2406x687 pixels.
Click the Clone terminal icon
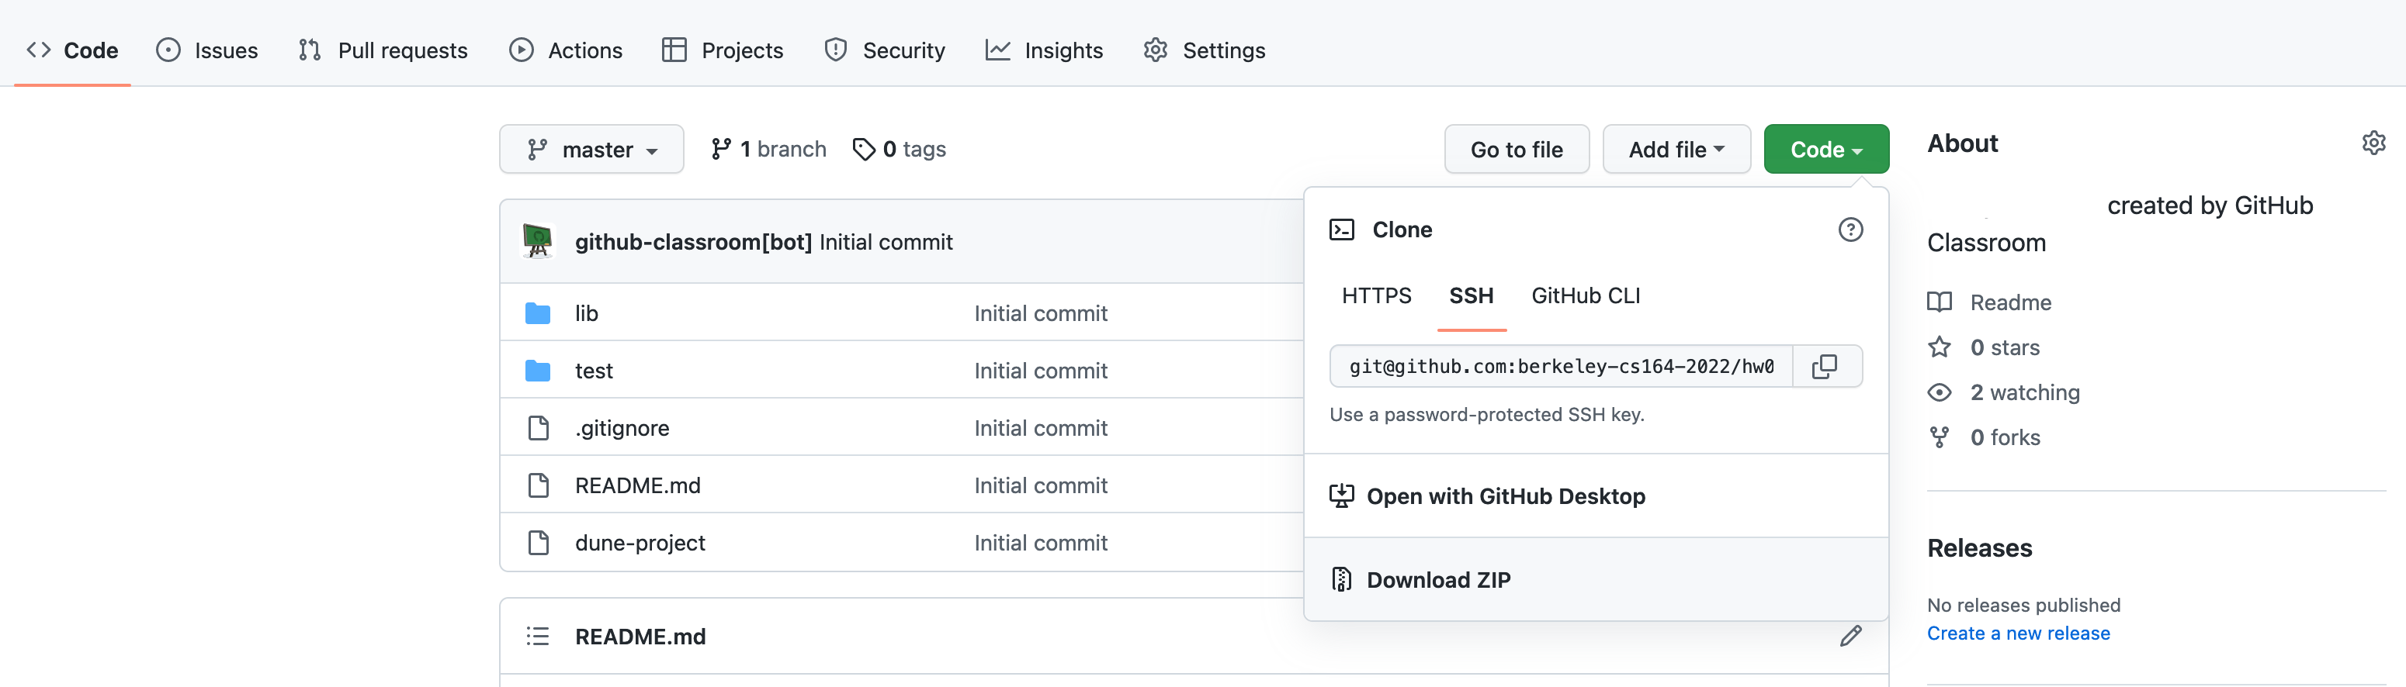click(1341, 230)
